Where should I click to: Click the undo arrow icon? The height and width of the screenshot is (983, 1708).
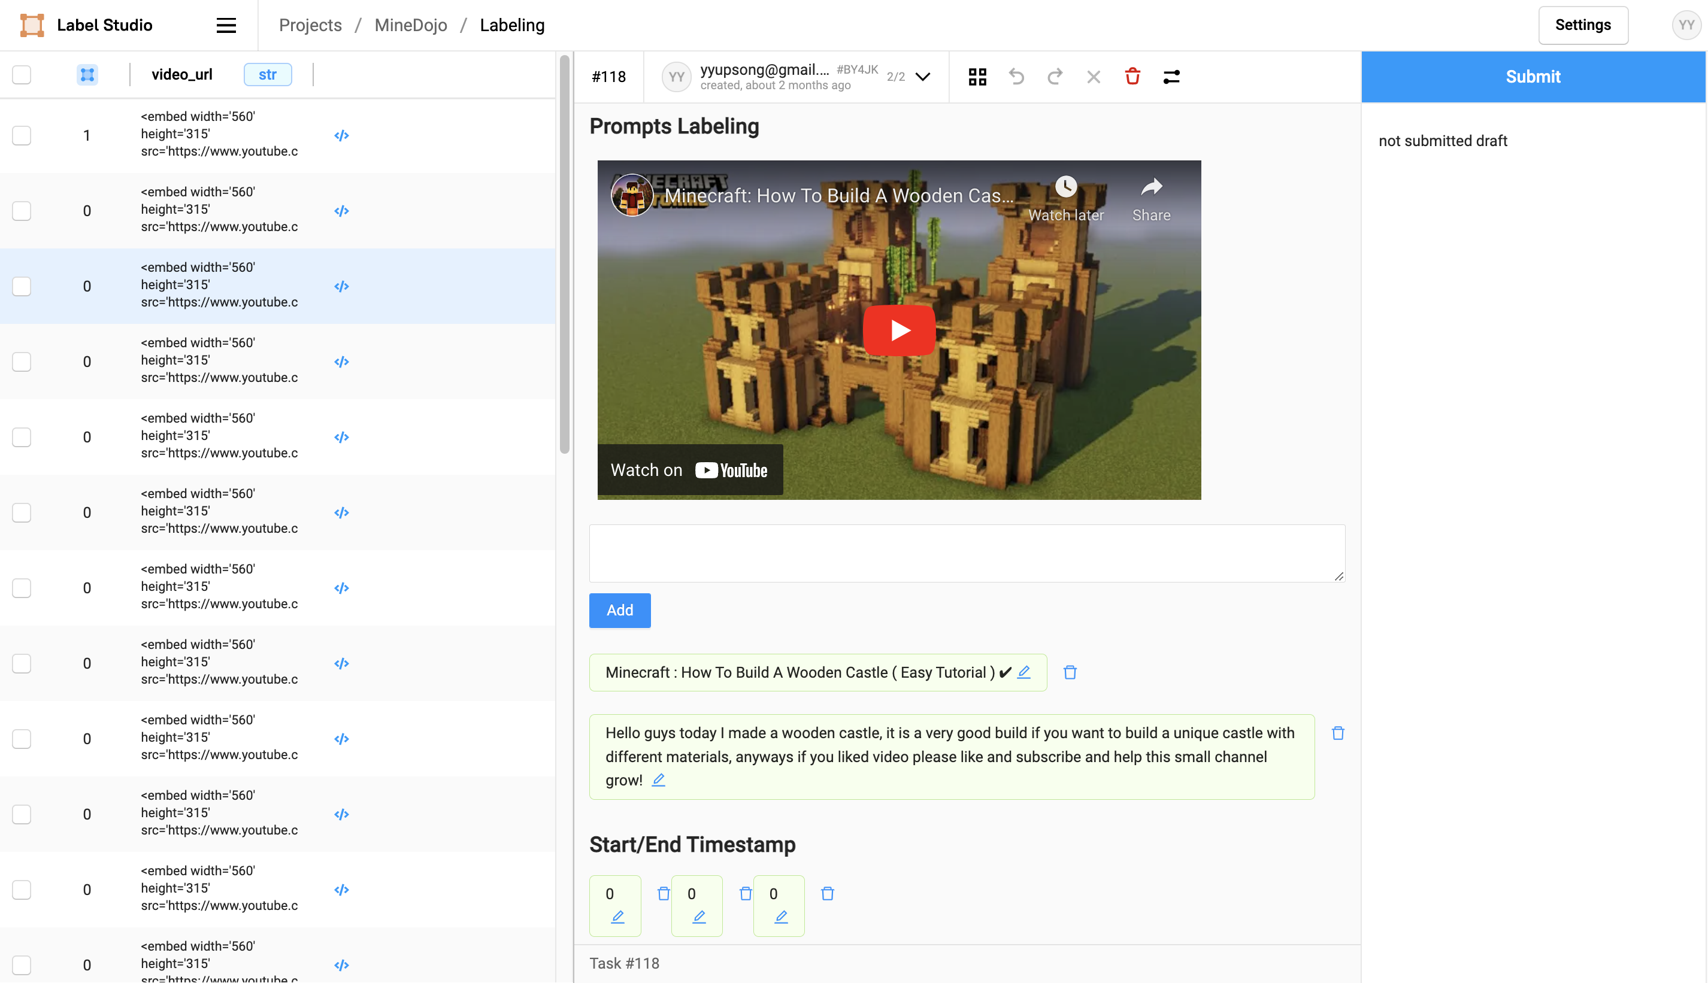[x=1016, y=76]
